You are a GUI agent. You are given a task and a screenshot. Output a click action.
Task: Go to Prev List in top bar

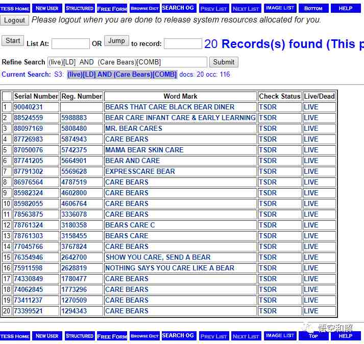point(213,8)
